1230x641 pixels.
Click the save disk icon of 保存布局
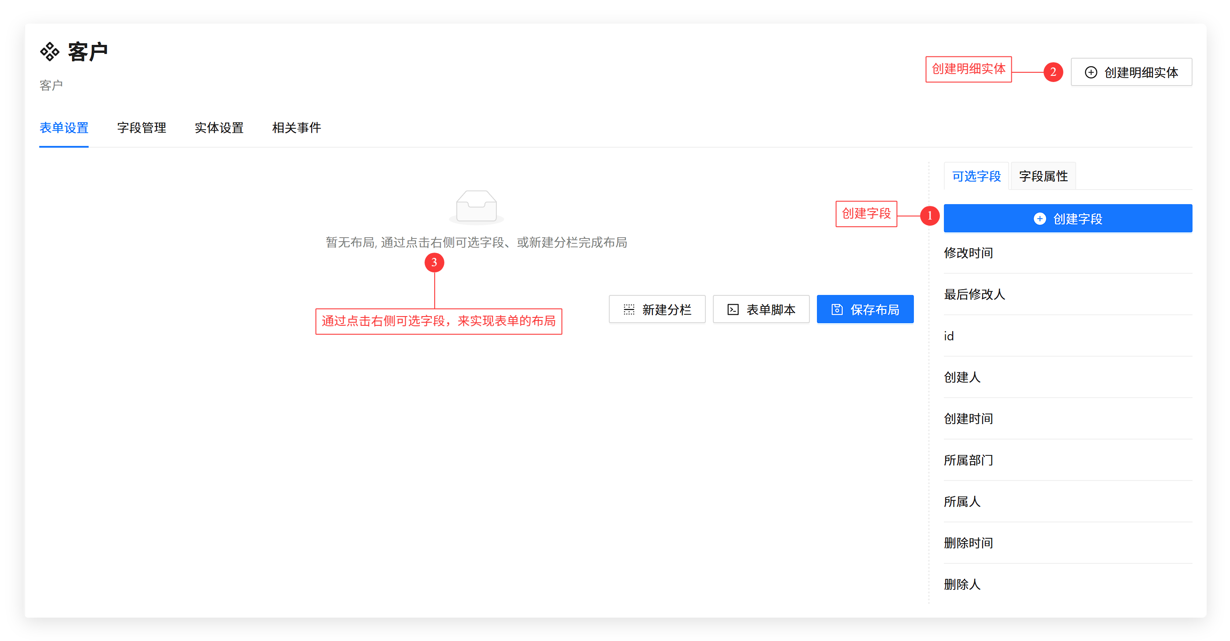837,309
